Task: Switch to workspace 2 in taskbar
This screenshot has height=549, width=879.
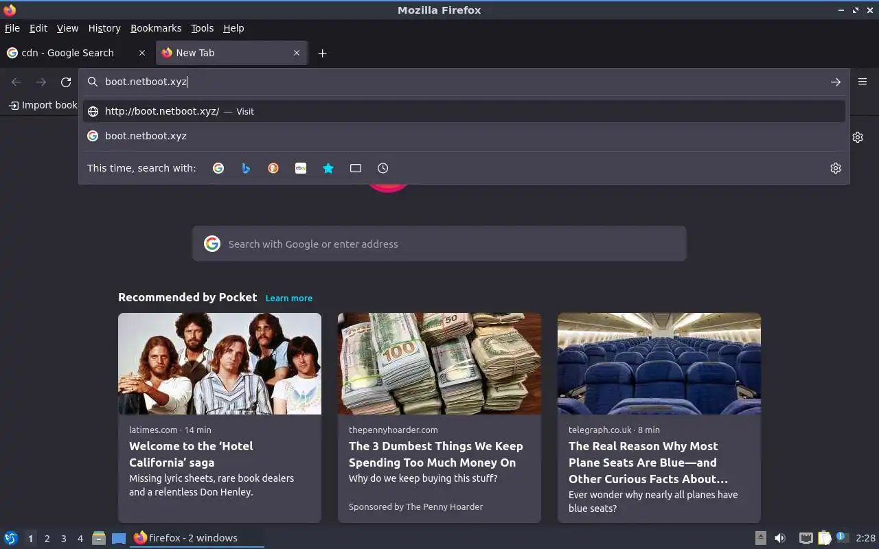Action: pos(47,539)
